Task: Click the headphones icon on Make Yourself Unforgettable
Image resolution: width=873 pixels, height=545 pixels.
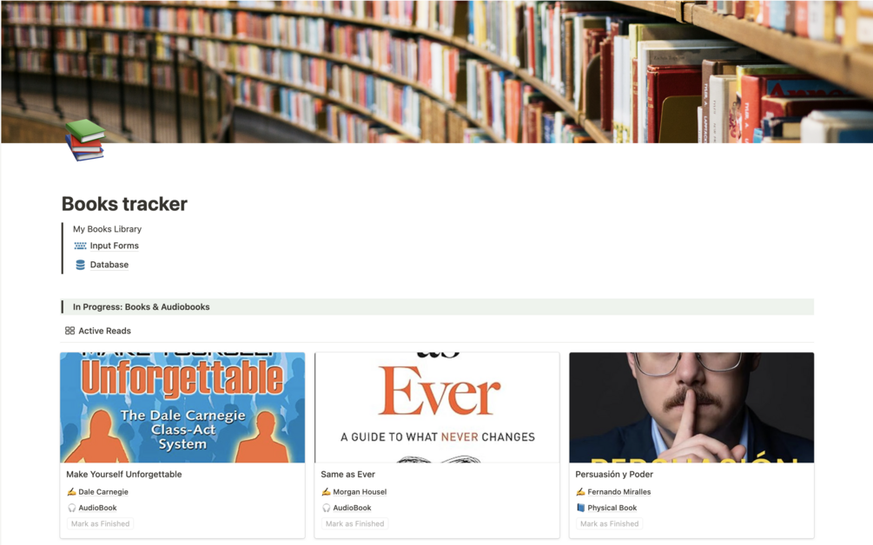Action: [x=71, y=508]
